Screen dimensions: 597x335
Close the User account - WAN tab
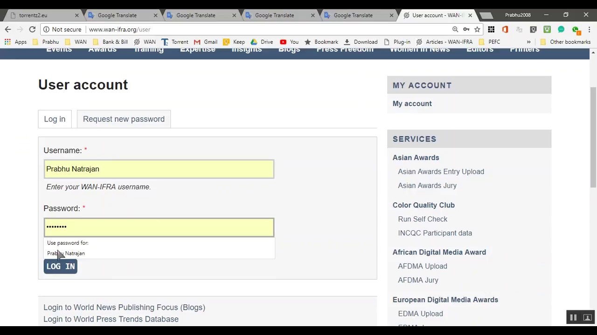(x=470, y=15)
